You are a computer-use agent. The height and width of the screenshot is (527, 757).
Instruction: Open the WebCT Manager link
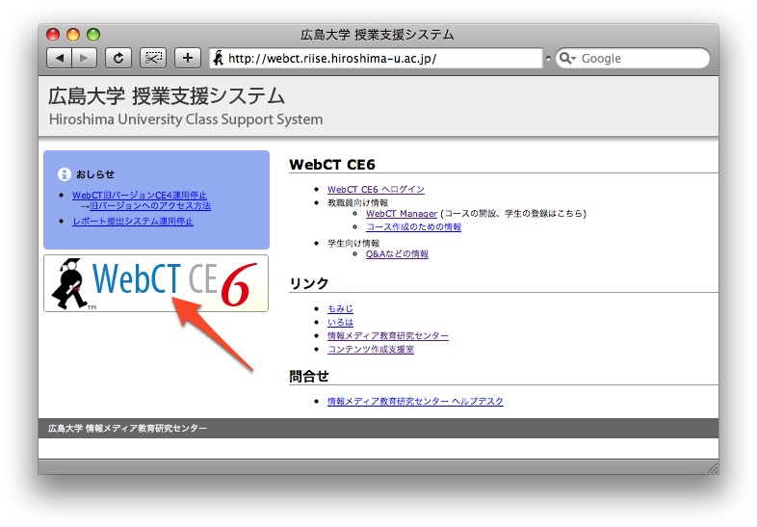402,214
